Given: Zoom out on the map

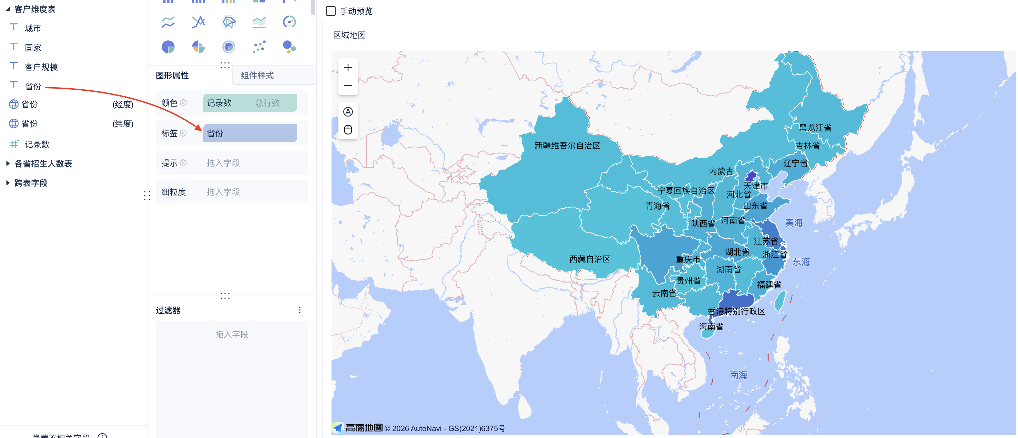Looking at the screenshot, I should (x=348, y=86).
